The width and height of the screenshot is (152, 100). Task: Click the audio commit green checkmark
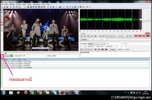[127, 36]
